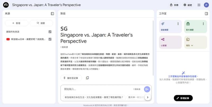
Task: Click the 探索 discover sources button
Action: click(x=41, y=23)
